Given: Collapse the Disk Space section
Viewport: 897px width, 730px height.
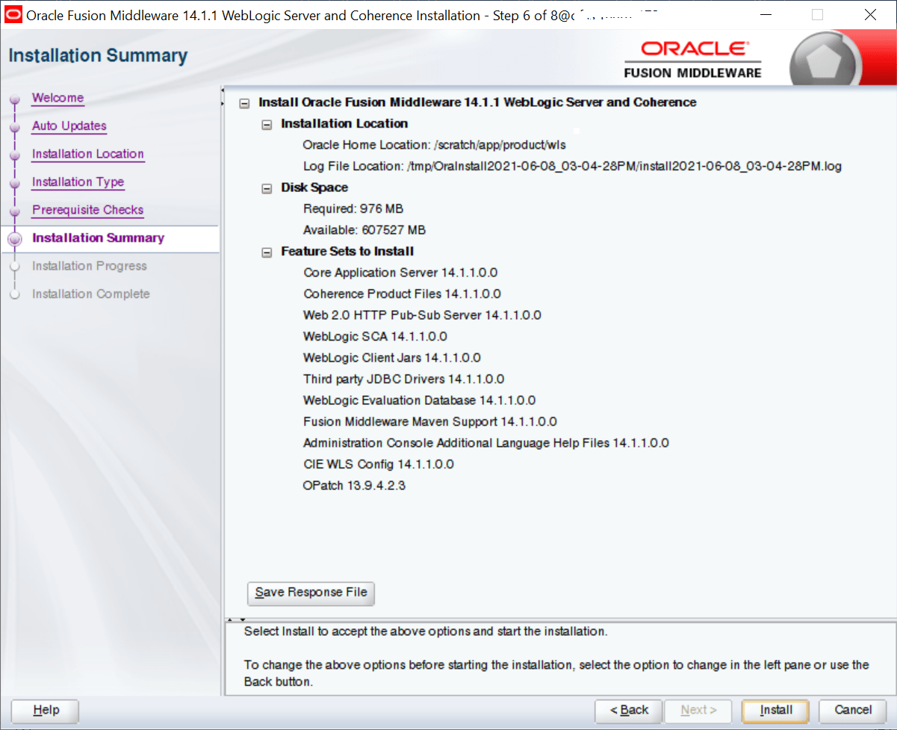Looking at the screenshot, I should click(x=267, y=188).
